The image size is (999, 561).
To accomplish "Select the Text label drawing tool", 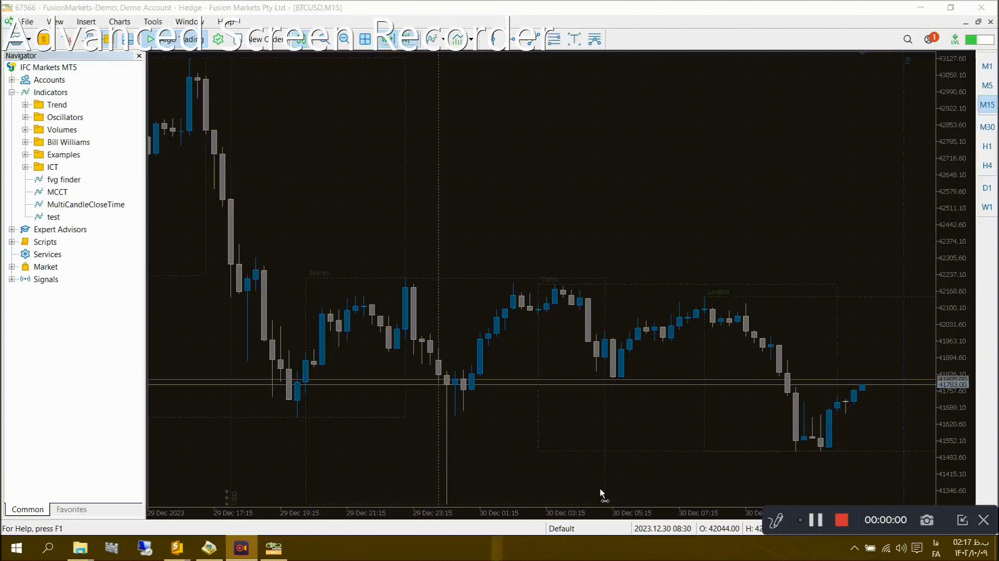I will 574,39.
